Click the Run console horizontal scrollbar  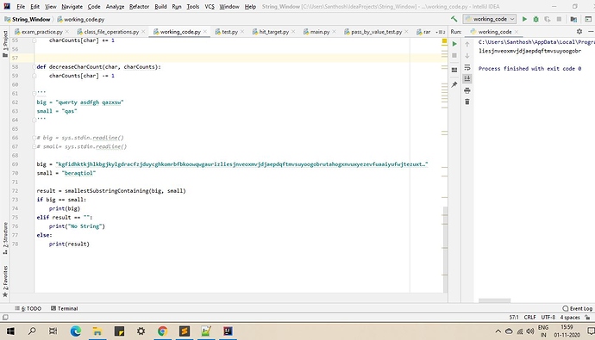(x=494, y=300)
